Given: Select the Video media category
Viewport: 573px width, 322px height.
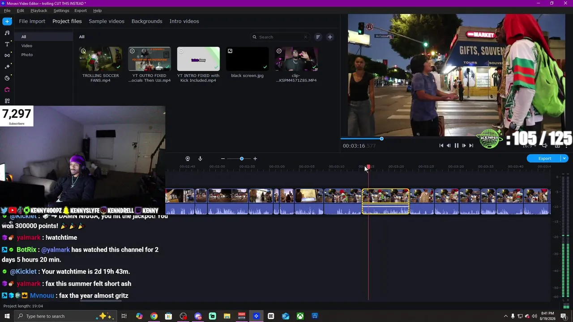Looking at the screenshot, I should point(27,46).
